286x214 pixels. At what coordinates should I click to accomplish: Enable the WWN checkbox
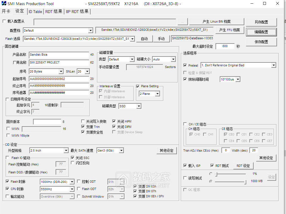tap(8, 128)
